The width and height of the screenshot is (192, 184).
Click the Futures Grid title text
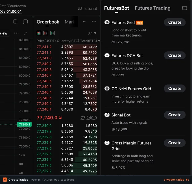123,23
